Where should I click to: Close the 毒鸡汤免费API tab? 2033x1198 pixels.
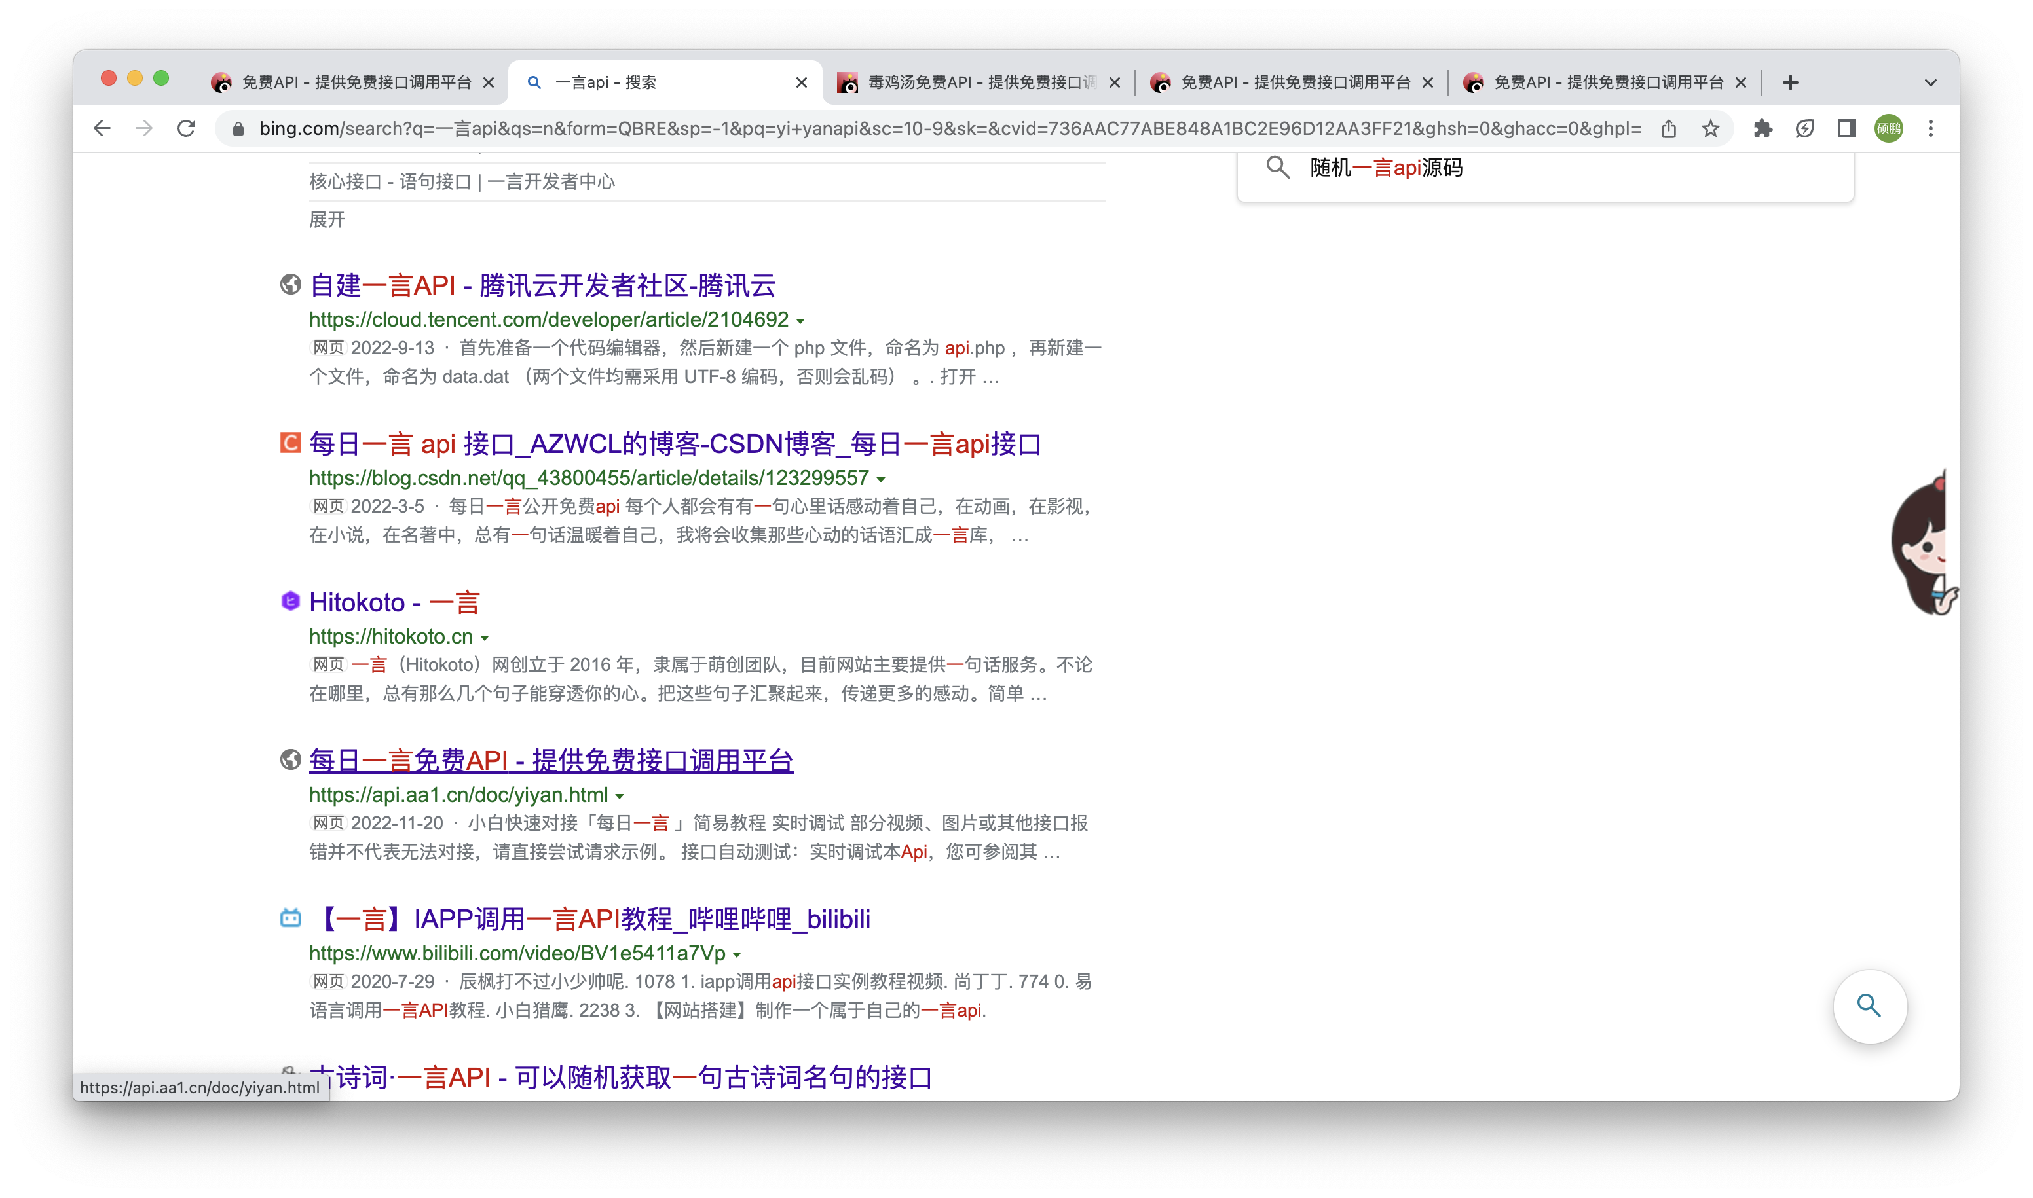pos(1115,82)
